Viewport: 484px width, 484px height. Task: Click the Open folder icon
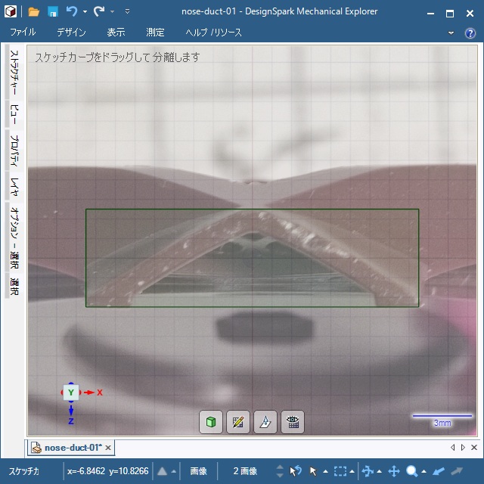tap(34, 12)
